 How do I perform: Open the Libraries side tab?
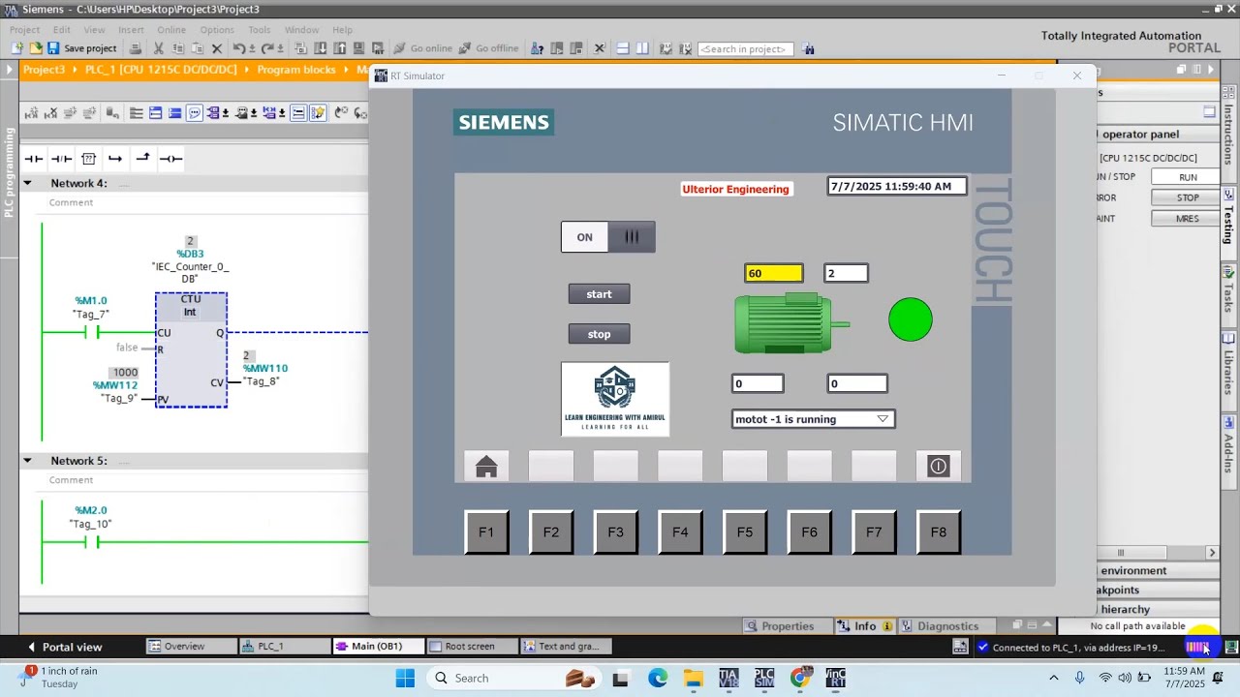pos(1228,363)
